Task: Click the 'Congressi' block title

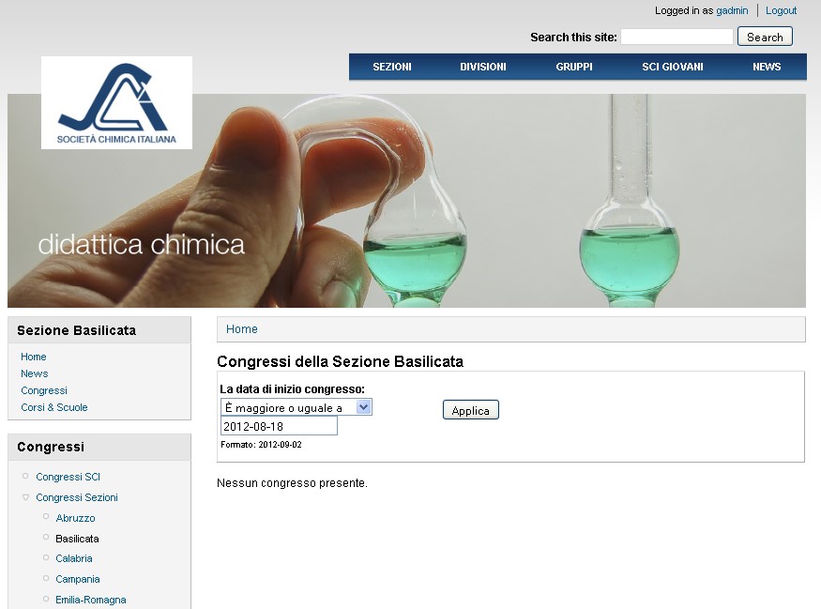Action: tap(51, 447)
